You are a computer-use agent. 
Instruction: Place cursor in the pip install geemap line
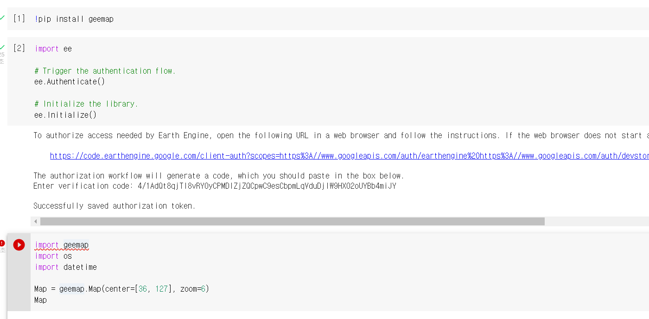(x=74, y=19)
